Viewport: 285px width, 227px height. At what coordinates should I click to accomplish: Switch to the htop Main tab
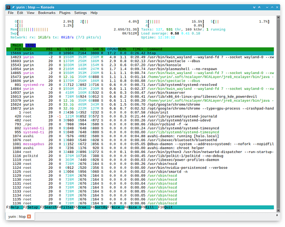click(16, 45)
